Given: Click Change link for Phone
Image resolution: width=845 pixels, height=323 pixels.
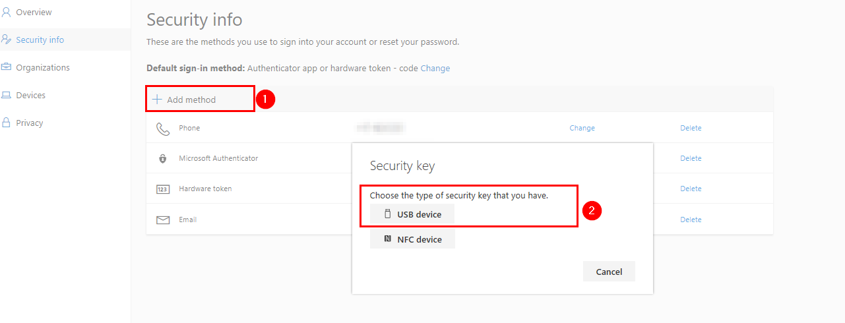Looking at the screenshot, I should click(x=582, y=128).
